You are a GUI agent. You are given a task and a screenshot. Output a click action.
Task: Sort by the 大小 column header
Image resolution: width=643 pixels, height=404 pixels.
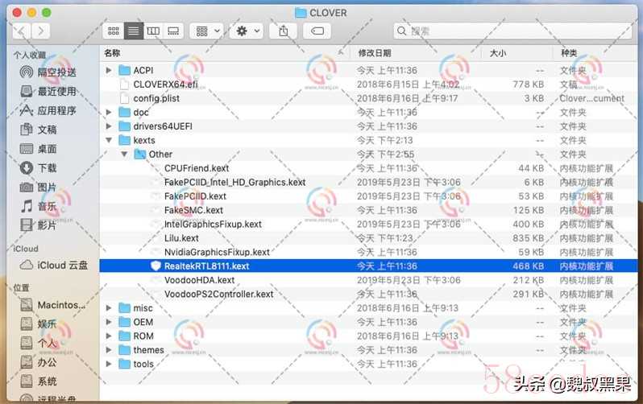[498, 53]
